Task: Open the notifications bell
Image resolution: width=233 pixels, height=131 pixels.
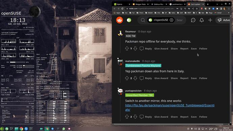Action: pos(202,20)
